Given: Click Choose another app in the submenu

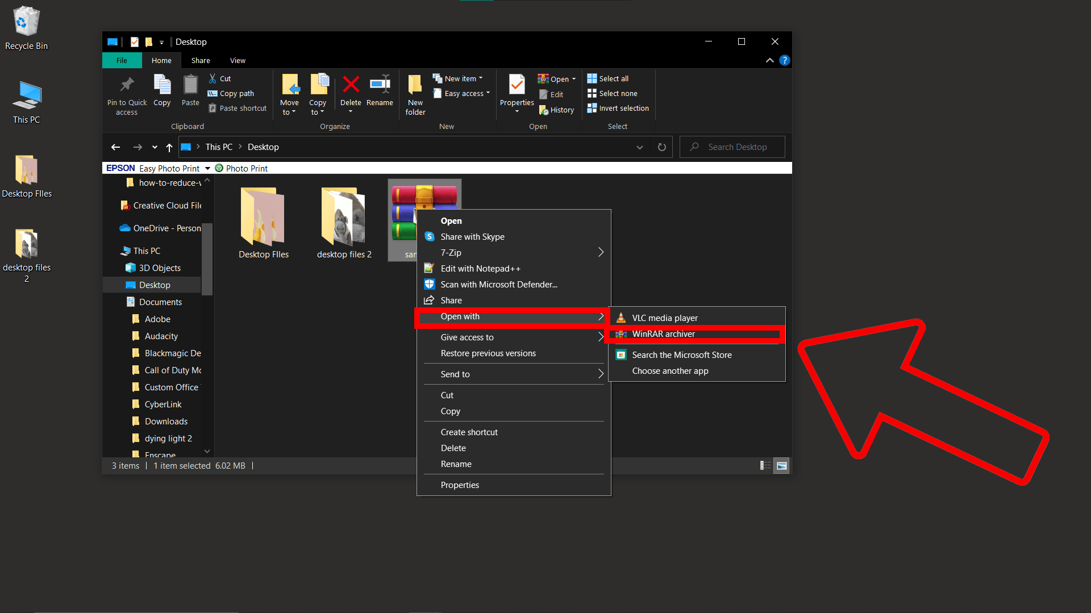Looking at the screenshot, I should pos(670,370).
